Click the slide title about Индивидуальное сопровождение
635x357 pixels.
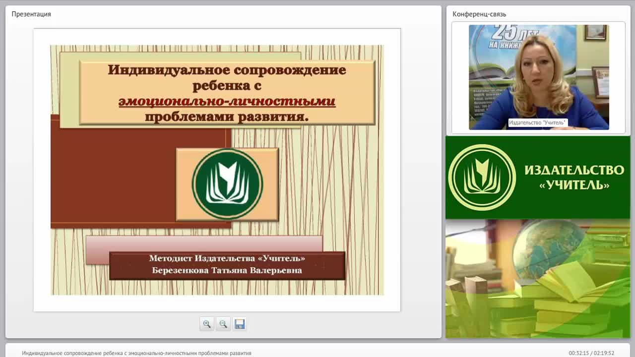227,93
